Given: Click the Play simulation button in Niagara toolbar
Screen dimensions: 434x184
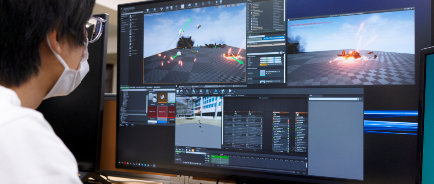Looking at the screenshot, I should pyautogui.click(x=230, y=91).
